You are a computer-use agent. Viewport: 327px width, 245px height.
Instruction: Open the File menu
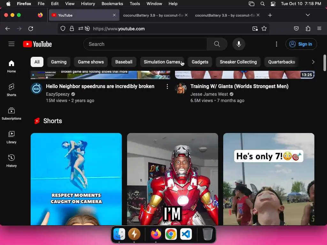[41, 4]
